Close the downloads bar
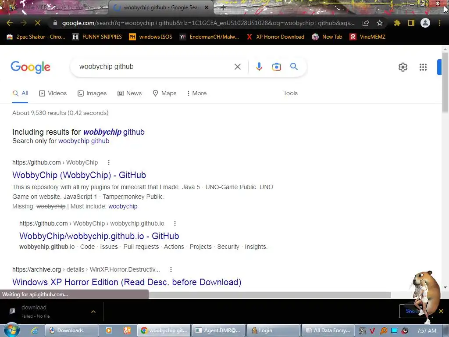449x337 pixels. [441, 311]
